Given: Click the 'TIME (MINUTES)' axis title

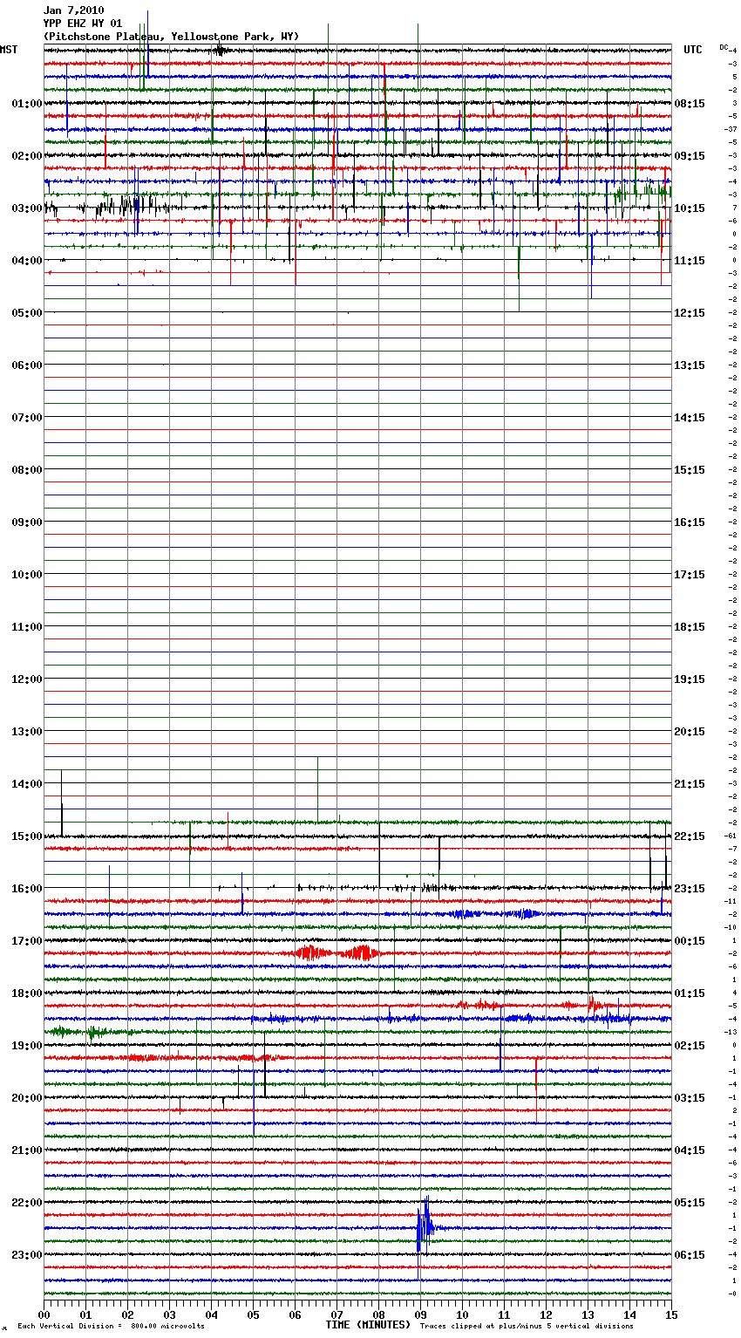Looking at the screenshot, I should pos(368,1325).
